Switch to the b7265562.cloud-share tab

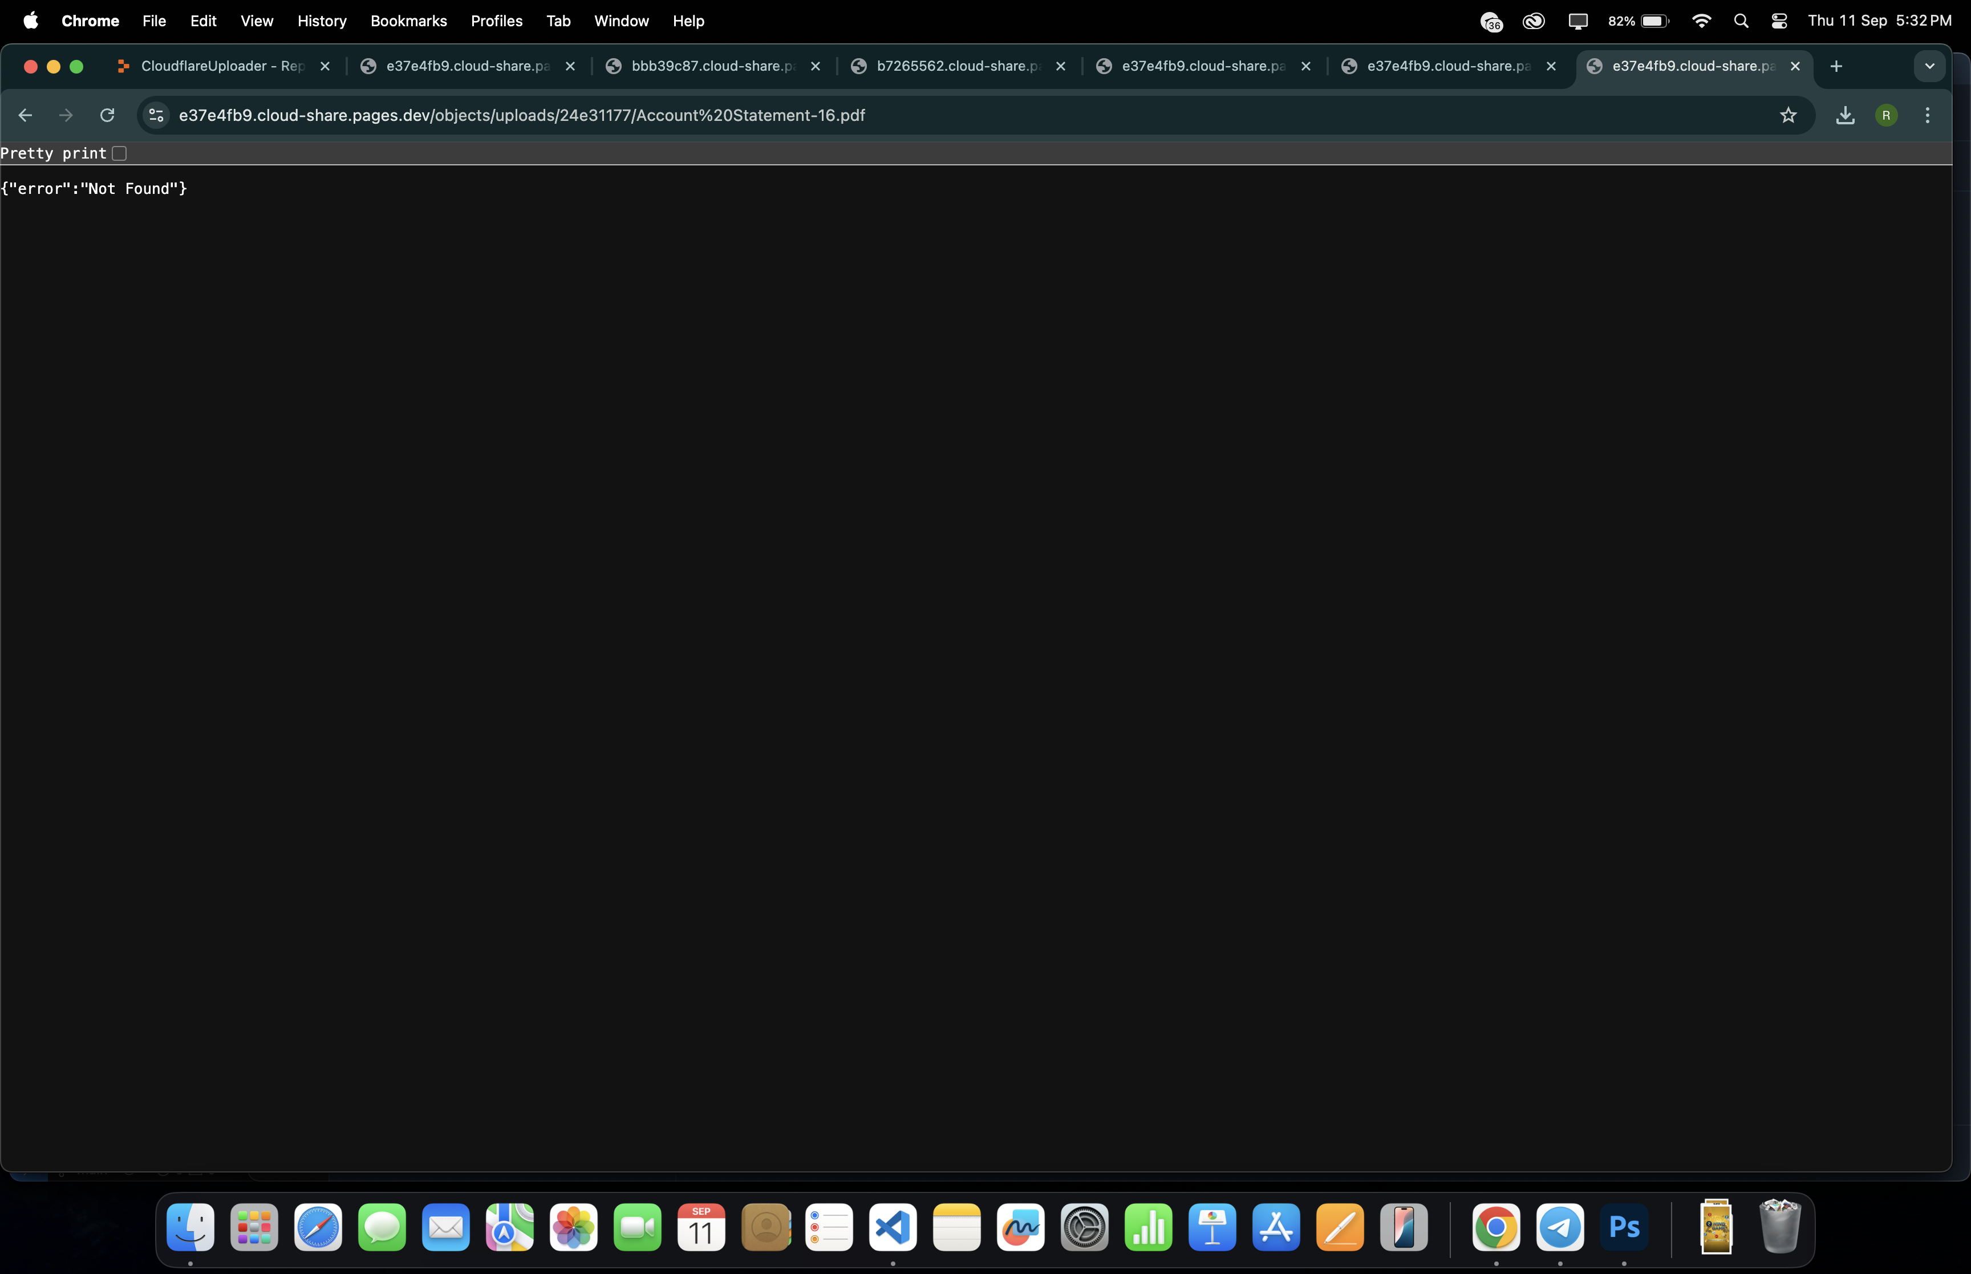[958, 66]
